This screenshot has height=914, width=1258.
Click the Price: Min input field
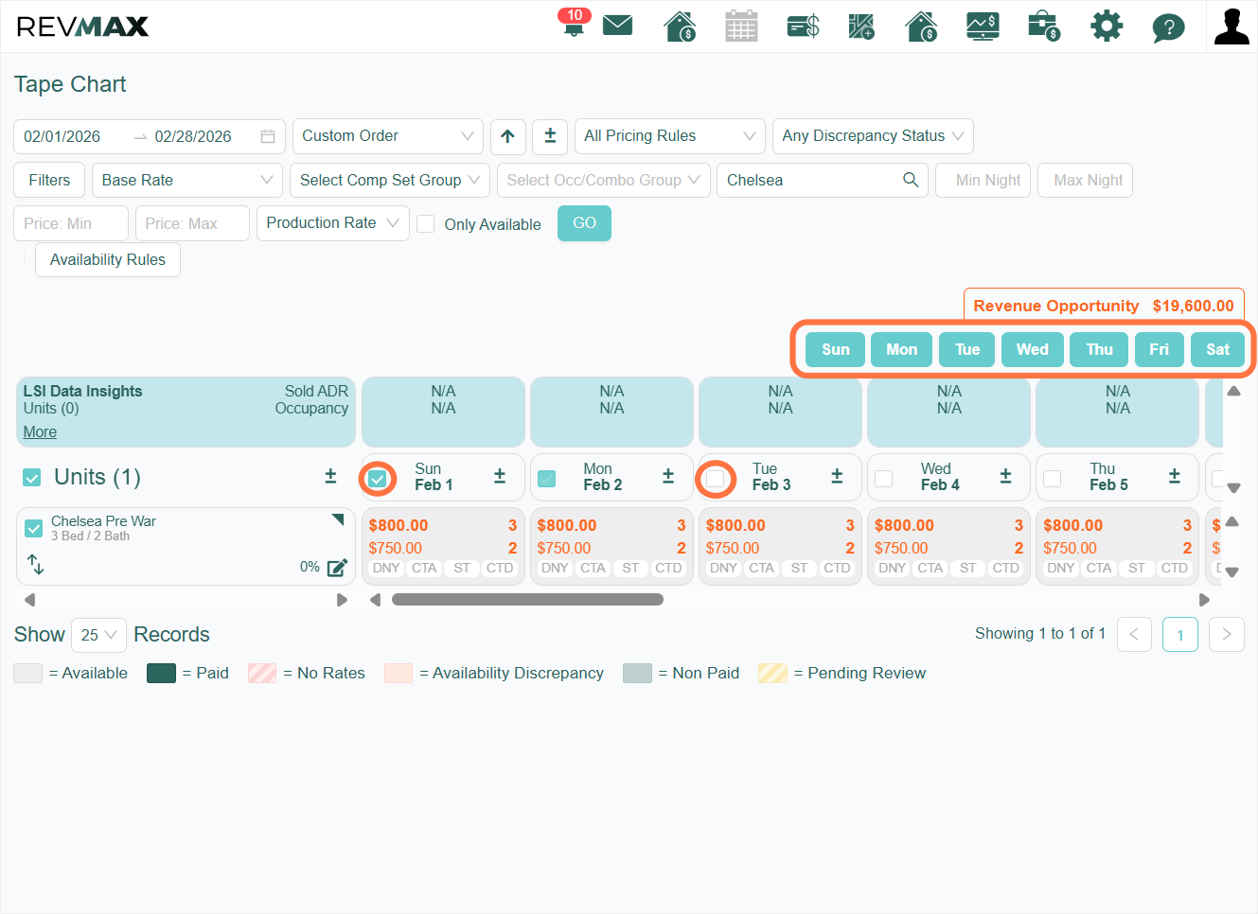coord(71,223)
